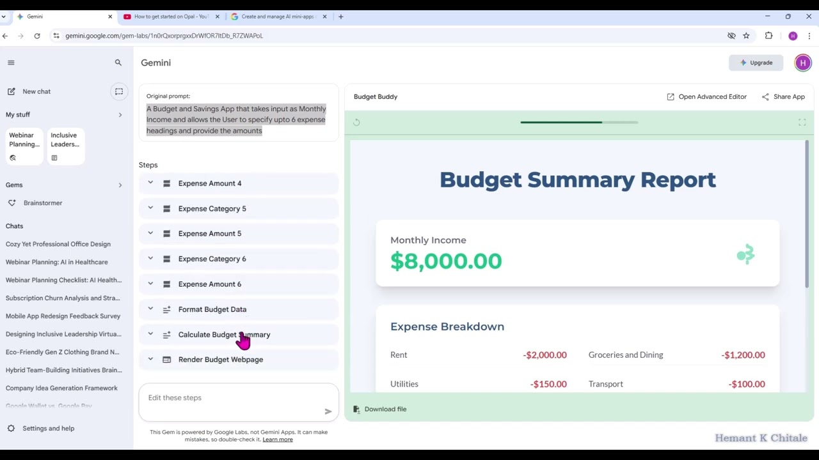
Task: Click the preview panel vertical scrollbar
Action: tap(807, 214)
